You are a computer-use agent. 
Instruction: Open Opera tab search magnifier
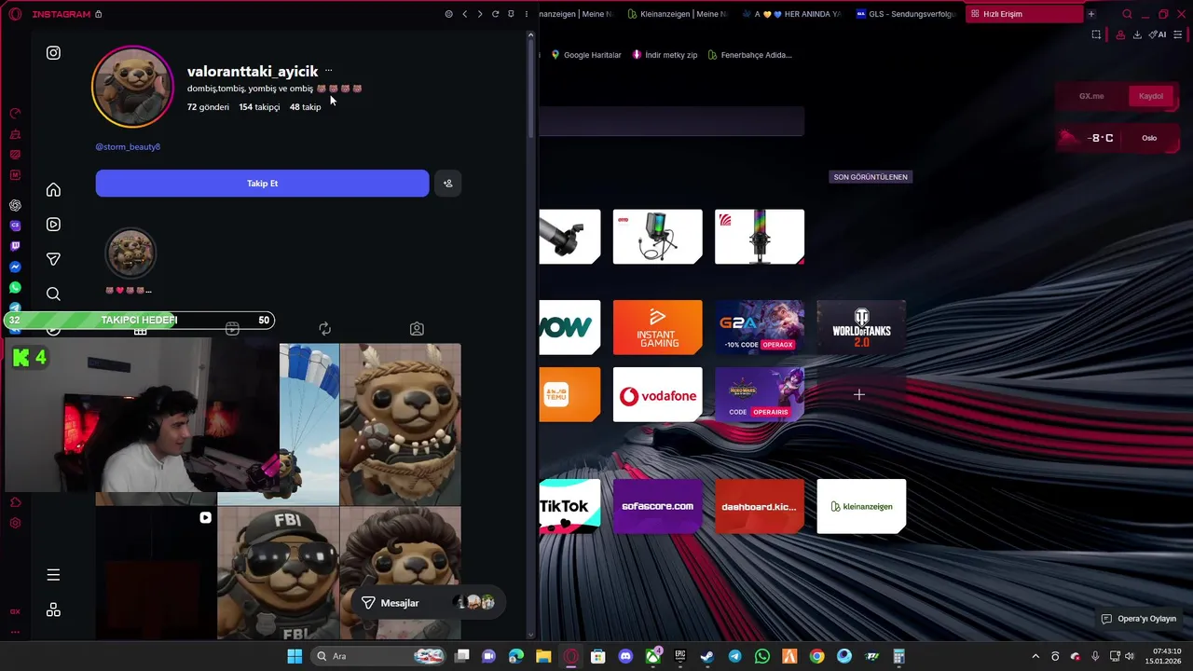(1127, 14)
